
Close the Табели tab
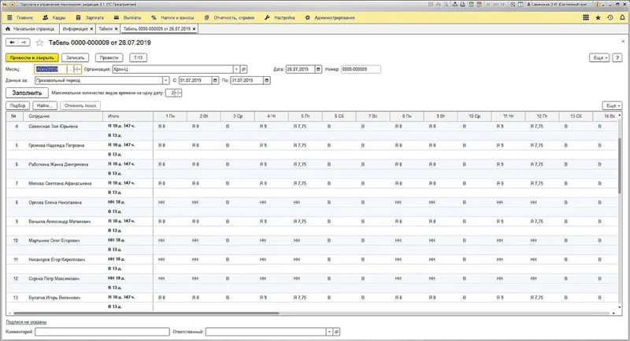[x=116, y=29]
